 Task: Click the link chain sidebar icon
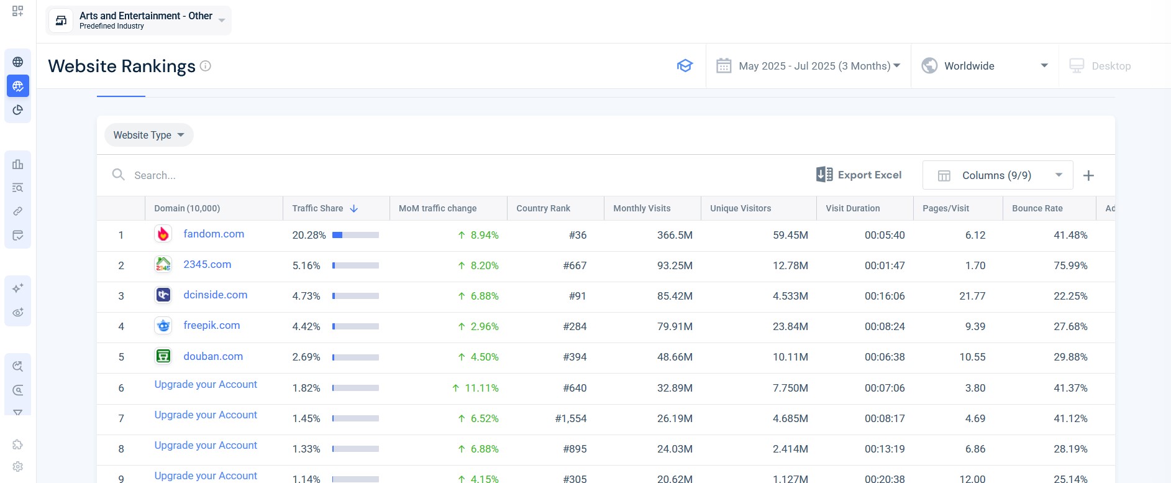(x=18, y=211)
